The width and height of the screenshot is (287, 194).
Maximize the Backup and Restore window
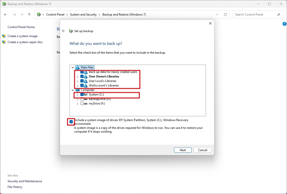pos(269,4)
